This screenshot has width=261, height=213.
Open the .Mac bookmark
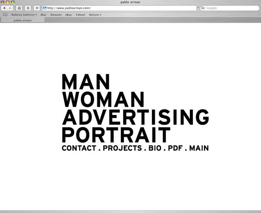[x=43, y=15]
